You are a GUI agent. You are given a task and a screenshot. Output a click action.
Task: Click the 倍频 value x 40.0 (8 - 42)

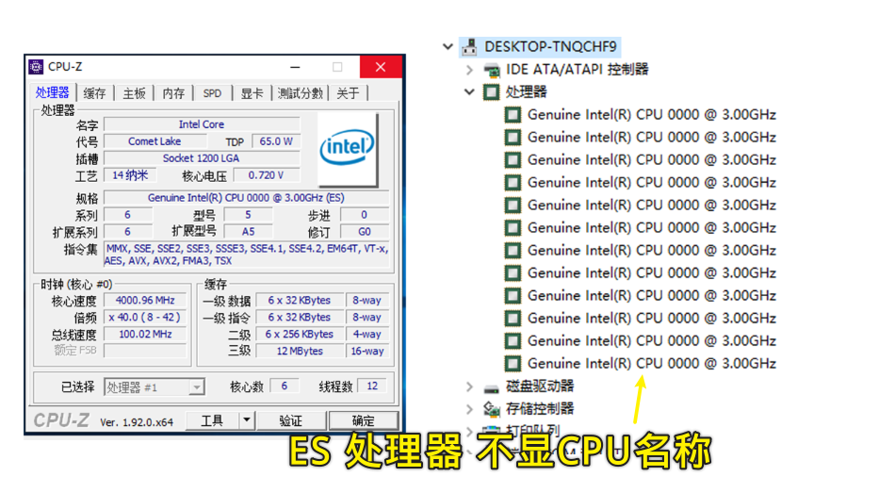coord(145,317)
